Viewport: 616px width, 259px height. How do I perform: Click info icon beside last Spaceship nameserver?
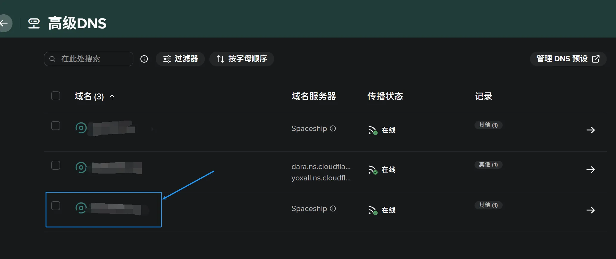333,208
